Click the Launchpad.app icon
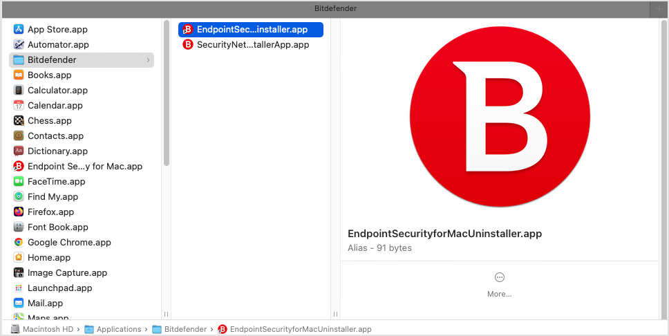The image size is (669, 336). (19, 288)
